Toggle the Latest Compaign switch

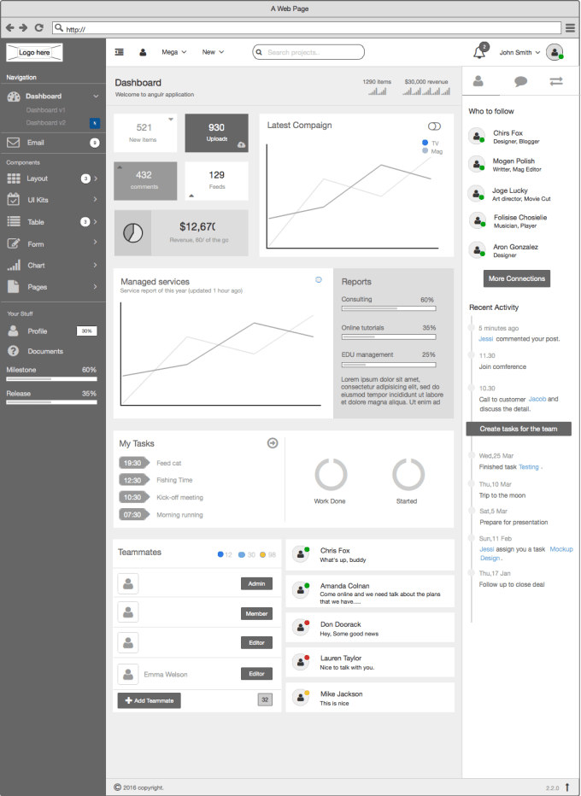click(434, 126)
